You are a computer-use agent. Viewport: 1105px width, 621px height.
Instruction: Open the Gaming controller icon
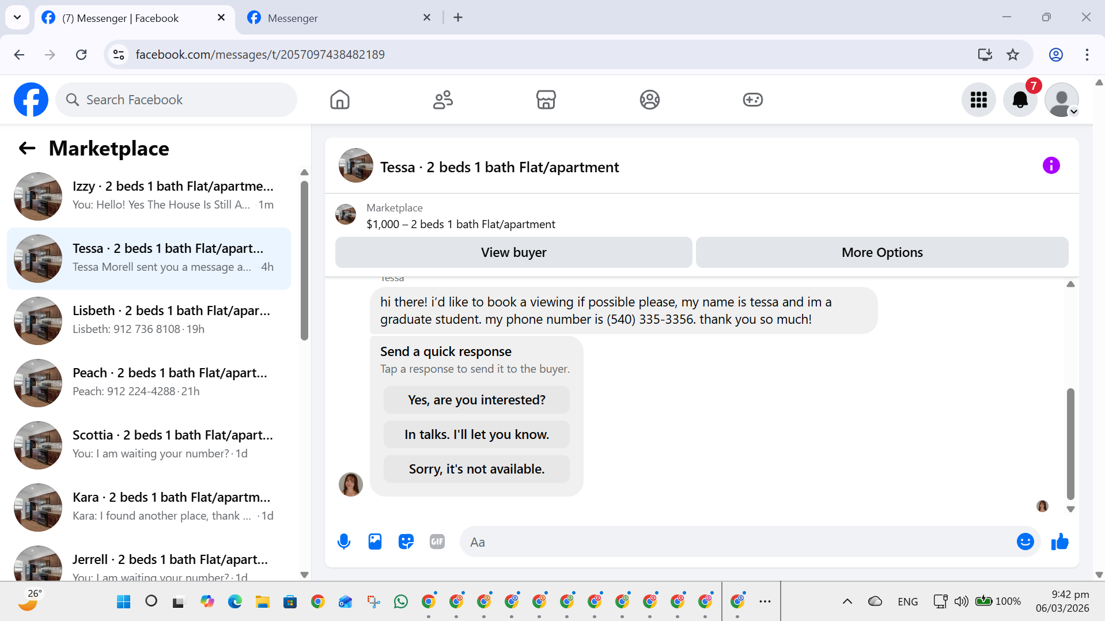click(x=752, y=100)
